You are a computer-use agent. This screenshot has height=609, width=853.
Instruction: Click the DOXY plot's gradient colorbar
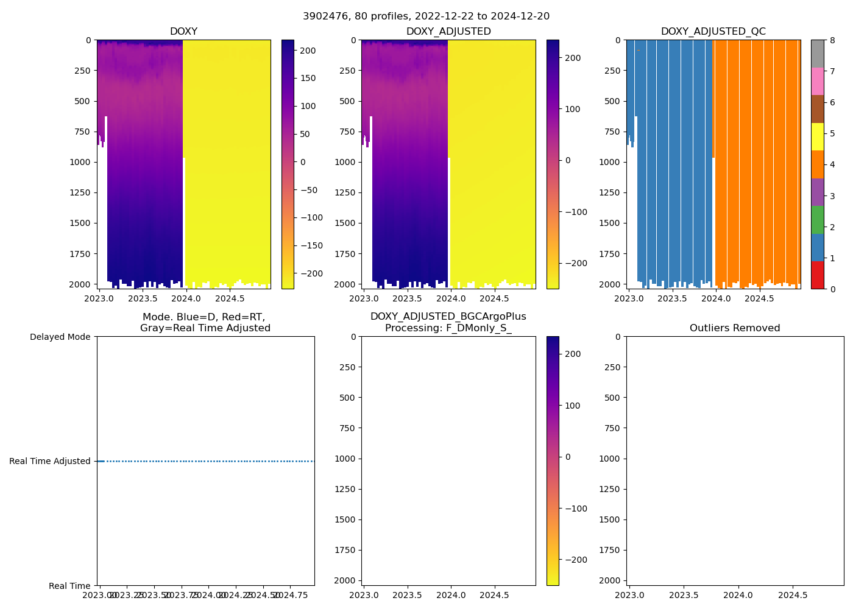[288, 164]
